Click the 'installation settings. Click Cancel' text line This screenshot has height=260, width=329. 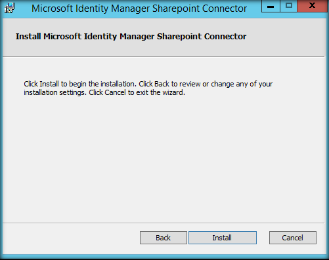point(104,92)
